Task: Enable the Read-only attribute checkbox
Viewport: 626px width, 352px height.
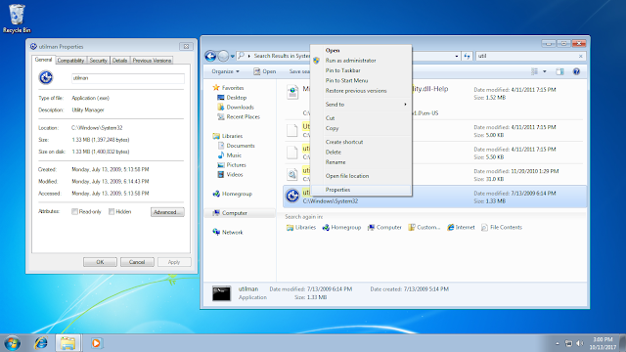Action: click(x=74, y=211)
